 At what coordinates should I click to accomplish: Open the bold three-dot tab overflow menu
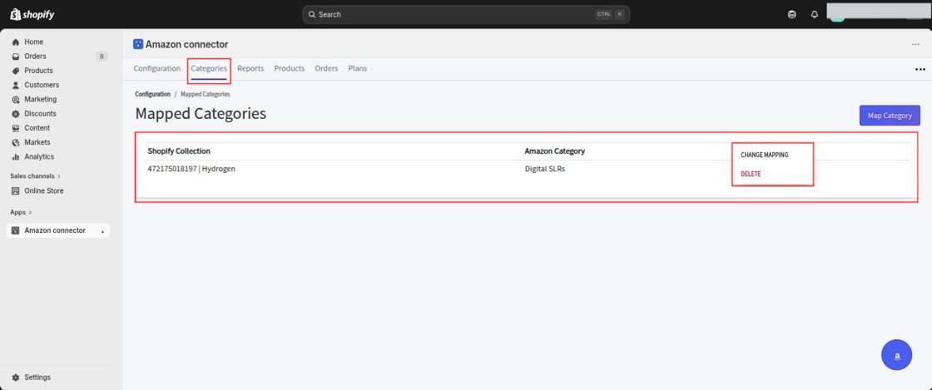point(920,69)
